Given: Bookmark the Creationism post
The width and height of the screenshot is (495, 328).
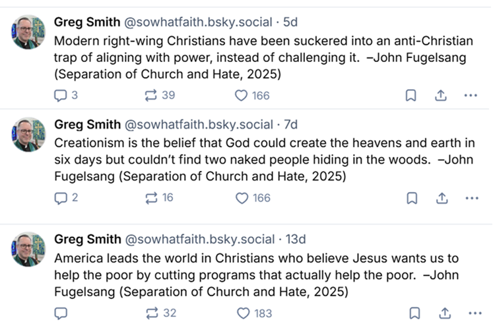Looking at the screenshot, I should click(411, 197).
